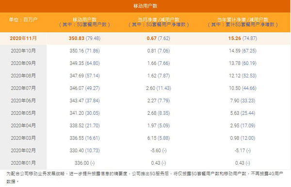Click the 0.98 (12.00) cumulative value
The height and width of the screenshot is (187, 291).
(242, 138)
